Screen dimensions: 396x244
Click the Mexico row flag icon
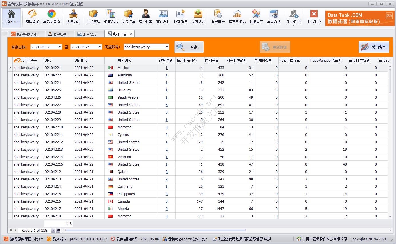pyautogui.click(x=110, y=68)
